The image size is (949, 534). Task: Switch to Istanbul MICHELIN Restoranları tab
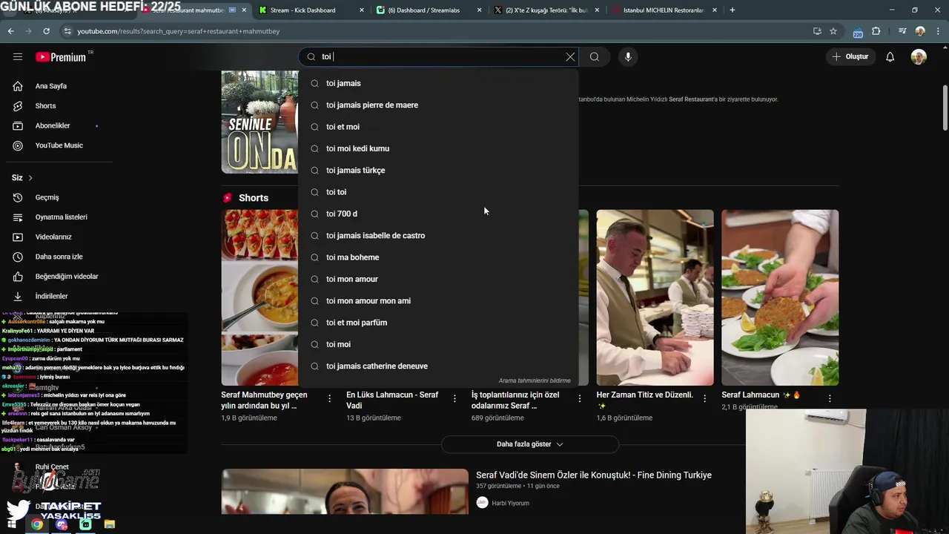point(663,10)
